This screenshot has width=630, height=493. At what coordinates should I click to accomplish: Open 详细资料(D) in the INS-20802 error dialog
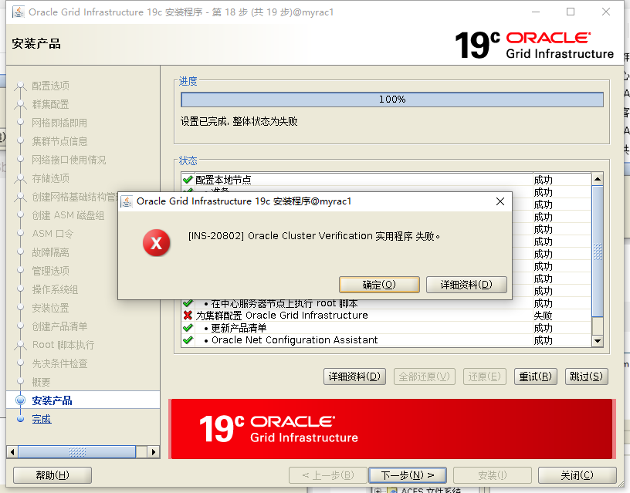point(466,285)
